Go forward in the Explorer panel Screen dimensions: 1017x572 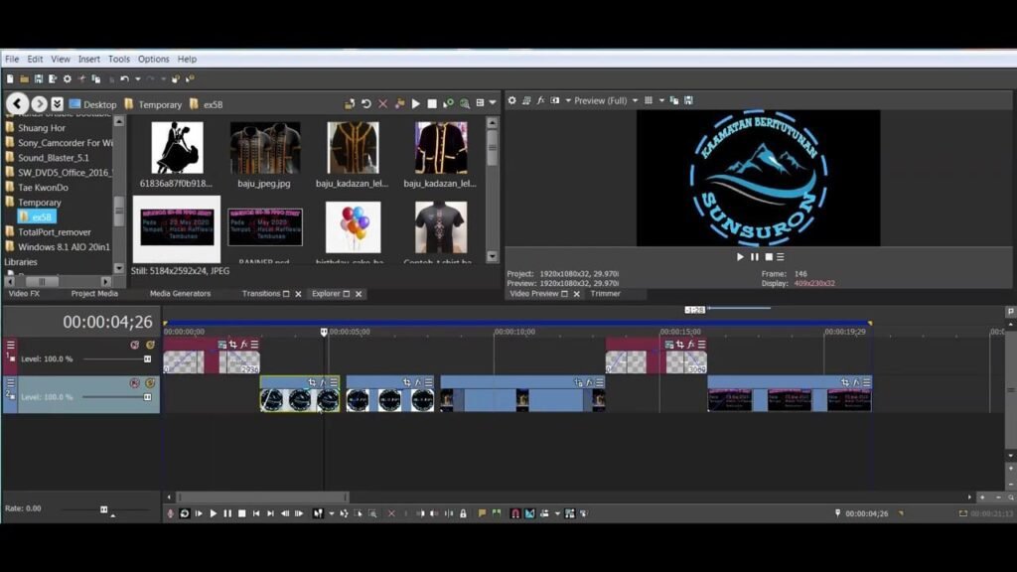click(39, 103)
